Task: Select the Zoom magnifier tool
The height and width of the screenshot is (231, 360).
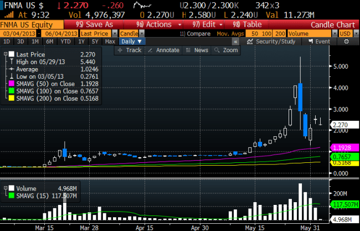Action: coord(227,50)
